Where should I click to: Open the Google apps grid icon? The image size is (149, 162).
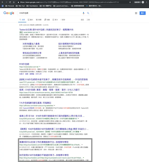pyautogui.click(x=136, y=13)
